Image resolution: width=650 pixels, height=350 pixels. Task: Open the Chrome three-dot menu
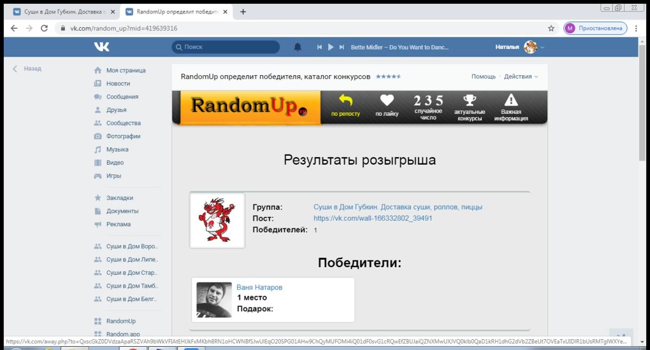point(637,28)
